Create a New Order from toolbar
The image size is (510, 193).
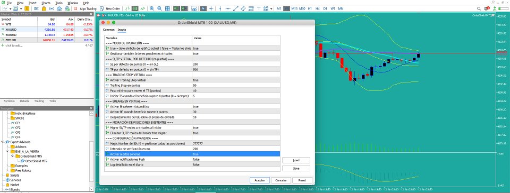[110, 8]
